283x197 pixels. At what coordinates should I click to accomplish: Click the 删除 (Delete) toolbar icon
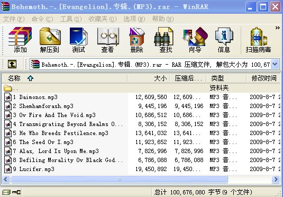click(136, 37)
